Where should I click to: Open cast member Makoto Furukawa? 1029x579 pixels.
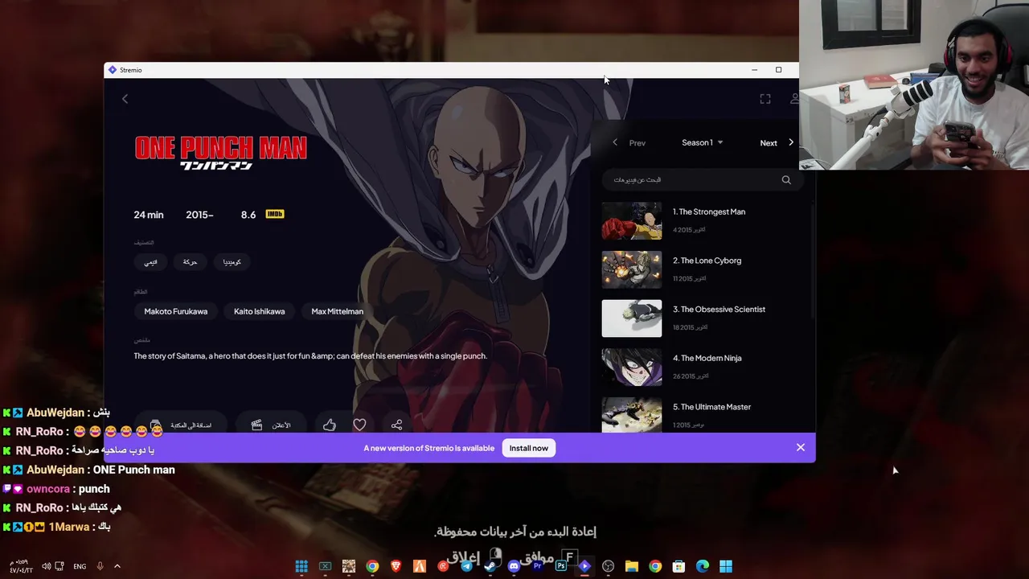coord(175,311)
